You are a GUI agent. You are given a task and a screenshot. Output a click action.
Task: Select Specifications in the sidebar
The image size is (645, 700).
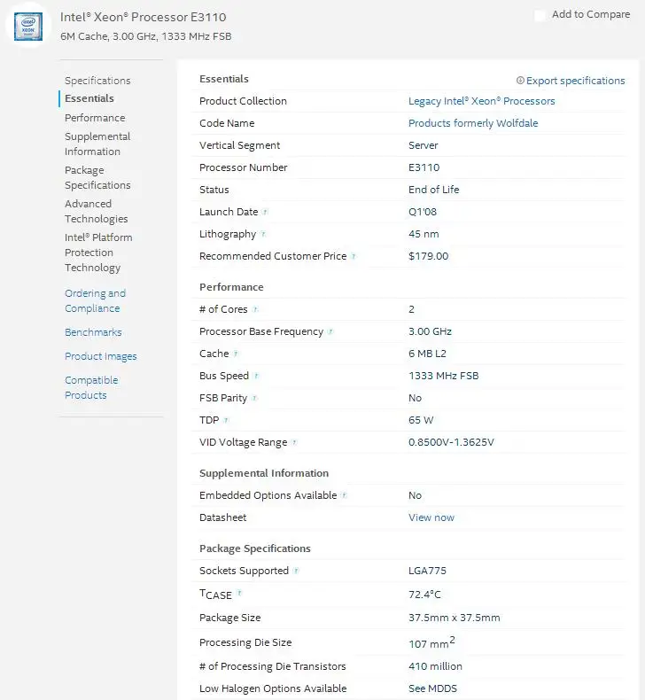pyautogui.click(x=97, y=81)
